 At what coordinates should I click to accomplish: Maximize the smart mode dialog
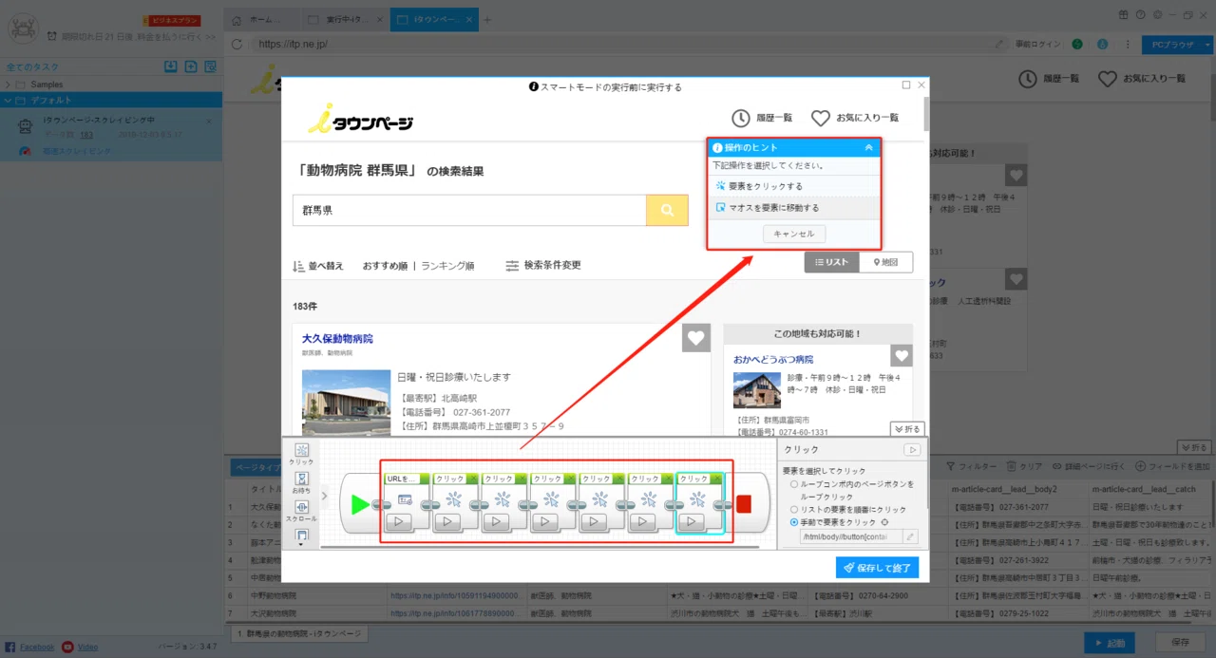click(x=906, y=85)
